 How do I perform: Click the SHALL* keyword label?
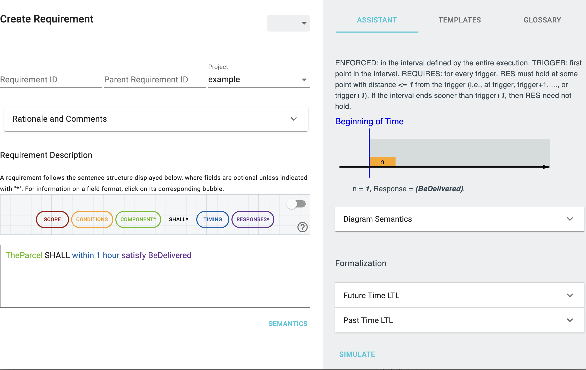(x=178, y=219)
